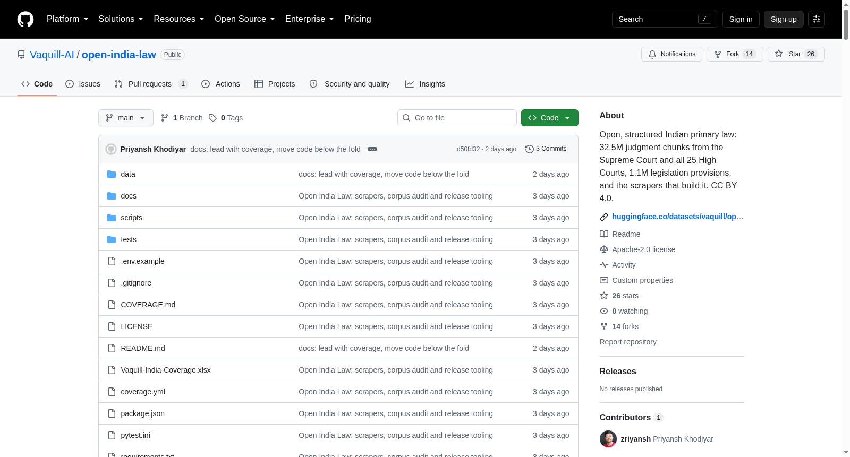Click the LICENSE file icon
The image size is (850, 457).
pos(112,326)
